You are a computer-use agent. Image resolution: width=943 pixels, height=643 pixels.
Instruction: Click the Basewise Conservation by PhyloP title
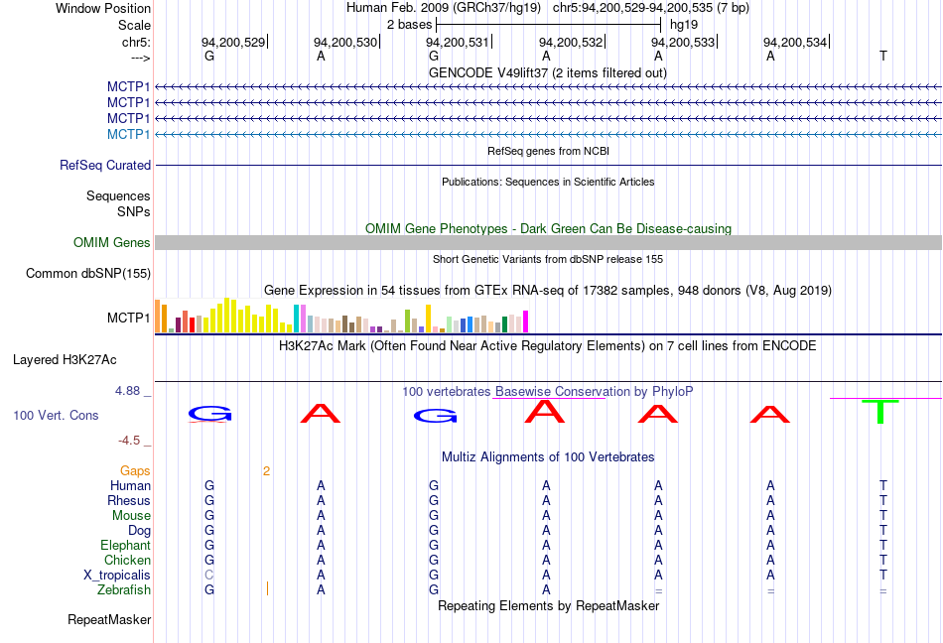click(x=548, y=391)
